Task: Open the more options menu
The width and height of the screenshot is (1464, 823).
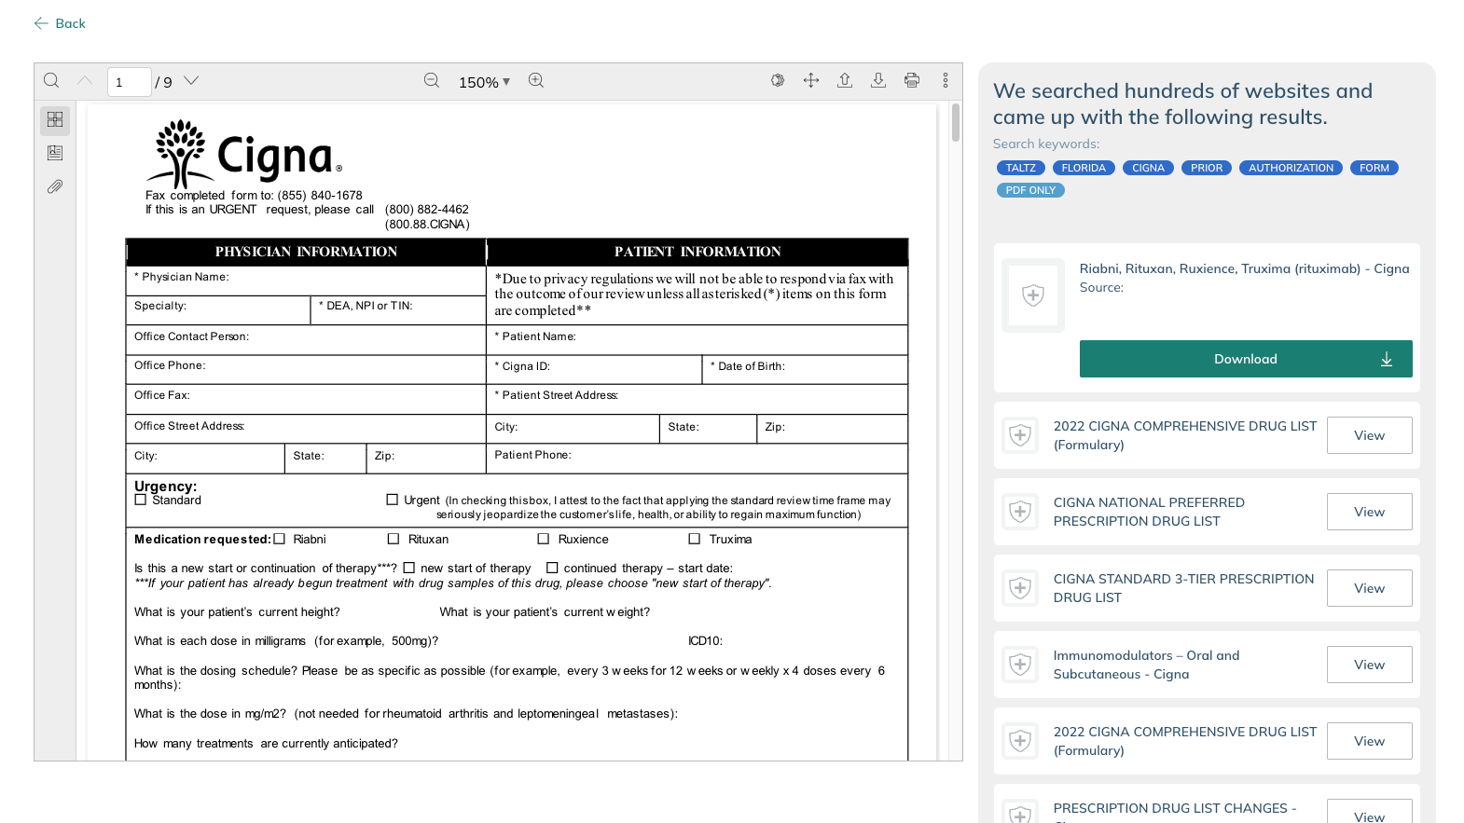Action: click(x=946, y=81)
